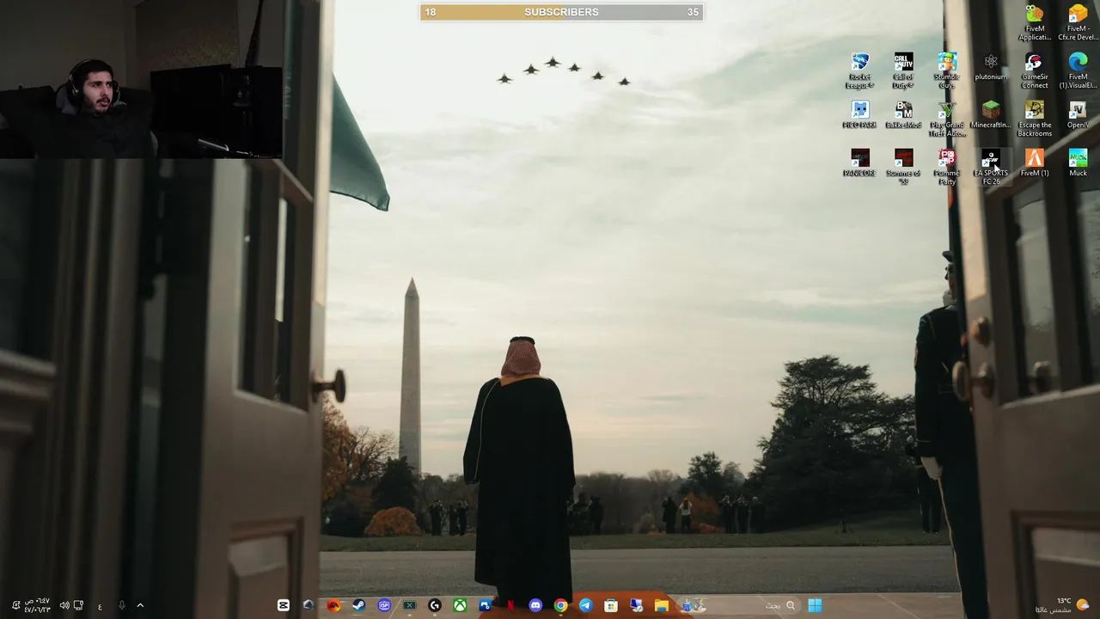Screen dimensions: 1100x619
Task: Open Steam from the taskbar
Action: [359, 605]
